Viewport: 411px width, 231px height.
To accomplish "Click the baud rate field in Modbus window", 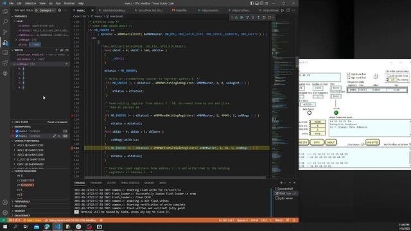I will tap(317, 122).
